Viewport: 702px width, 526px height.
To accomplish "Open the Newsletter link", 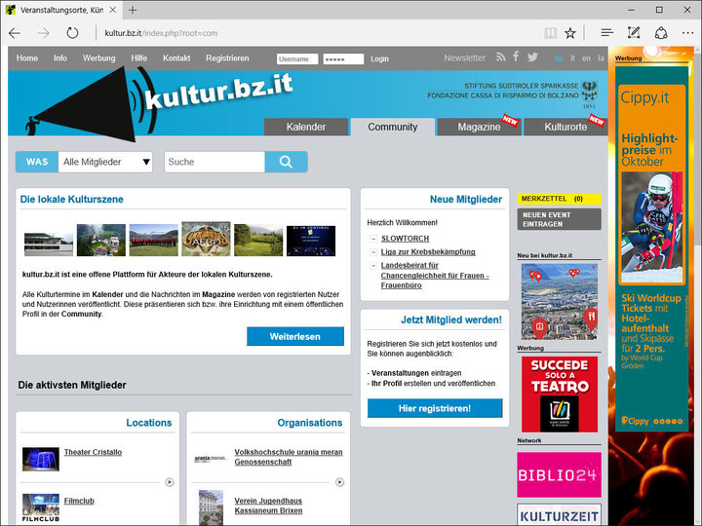I will 465,57.
